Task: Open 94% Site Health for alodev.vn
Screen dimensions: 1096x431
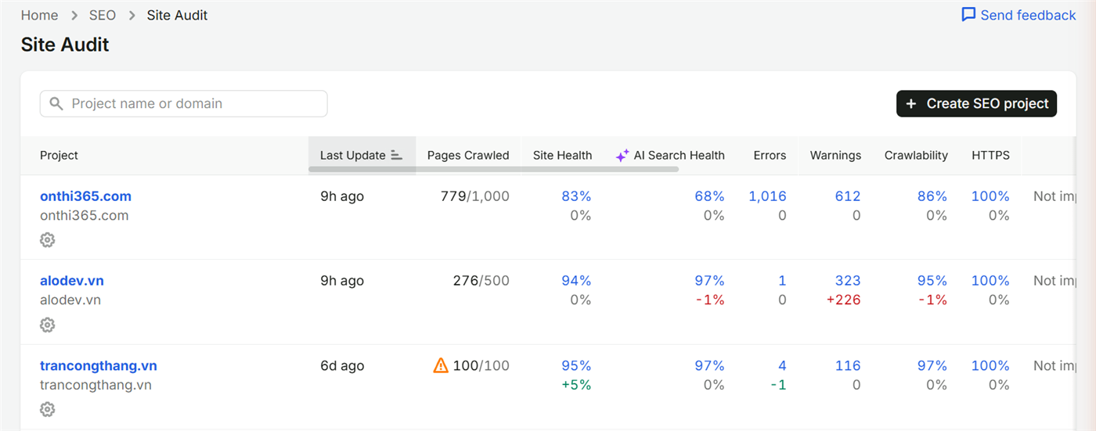Action: coord(576,281)
